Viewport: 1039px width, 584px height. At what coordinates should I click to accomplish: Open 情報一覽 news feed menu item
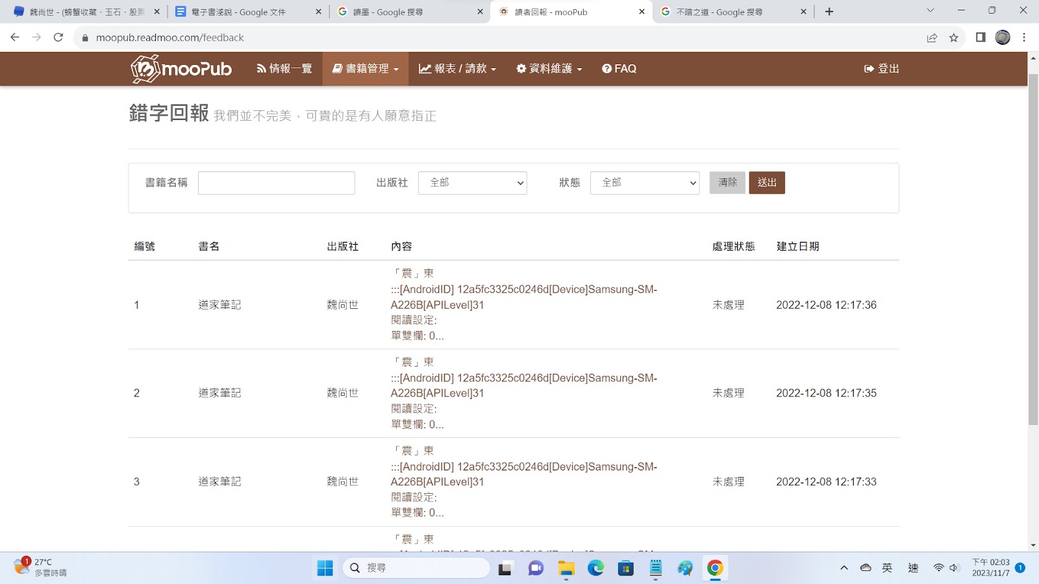284,69
